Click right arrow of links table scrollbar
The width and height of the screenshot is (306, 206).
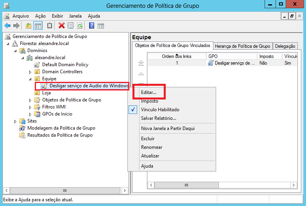293,185
